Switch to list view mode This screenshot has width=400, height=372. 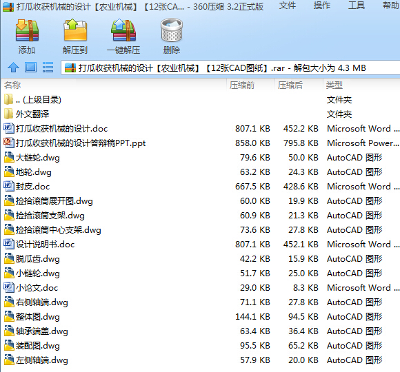click(x=48, y=68)
